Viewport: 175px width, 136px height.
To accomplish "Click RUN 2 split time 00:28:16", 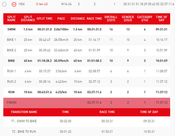I will click(45, 82).
